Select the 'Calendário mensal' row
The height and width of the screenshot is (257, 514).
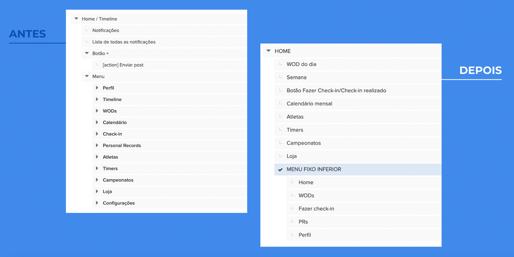[x=358, y=104]
